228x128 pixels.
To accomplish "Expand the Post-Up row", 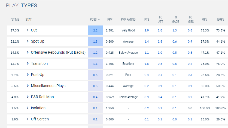I will 28,75.
